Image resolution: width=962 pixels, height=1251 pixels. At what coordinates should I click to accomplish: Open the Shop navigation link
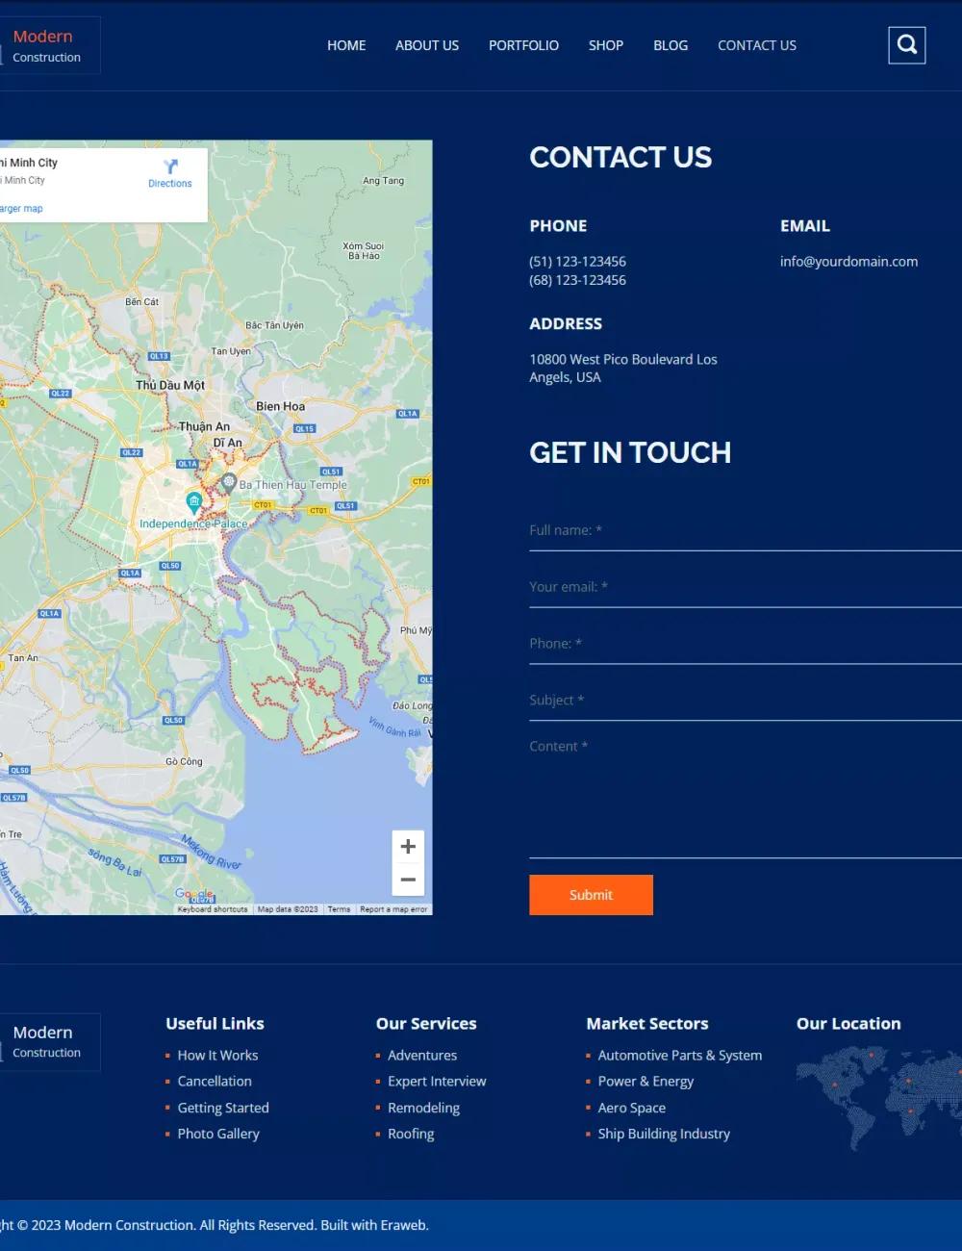pos(606,45)
